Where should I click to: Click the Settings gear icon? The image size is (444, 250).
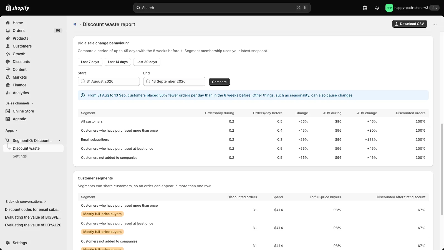pos(8,243)
